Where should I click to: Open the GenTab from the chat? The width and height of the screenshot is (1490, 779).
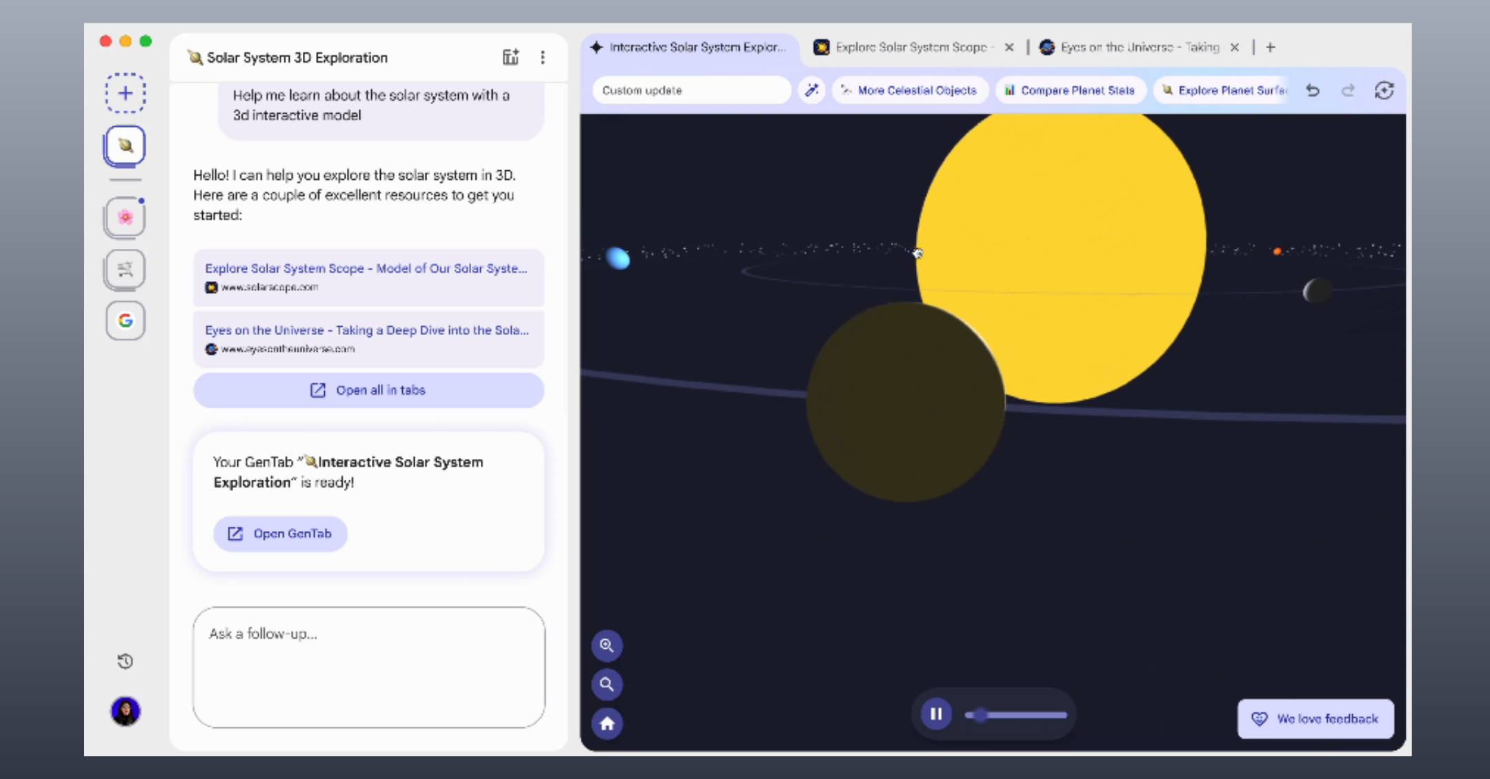pos(280,533)
